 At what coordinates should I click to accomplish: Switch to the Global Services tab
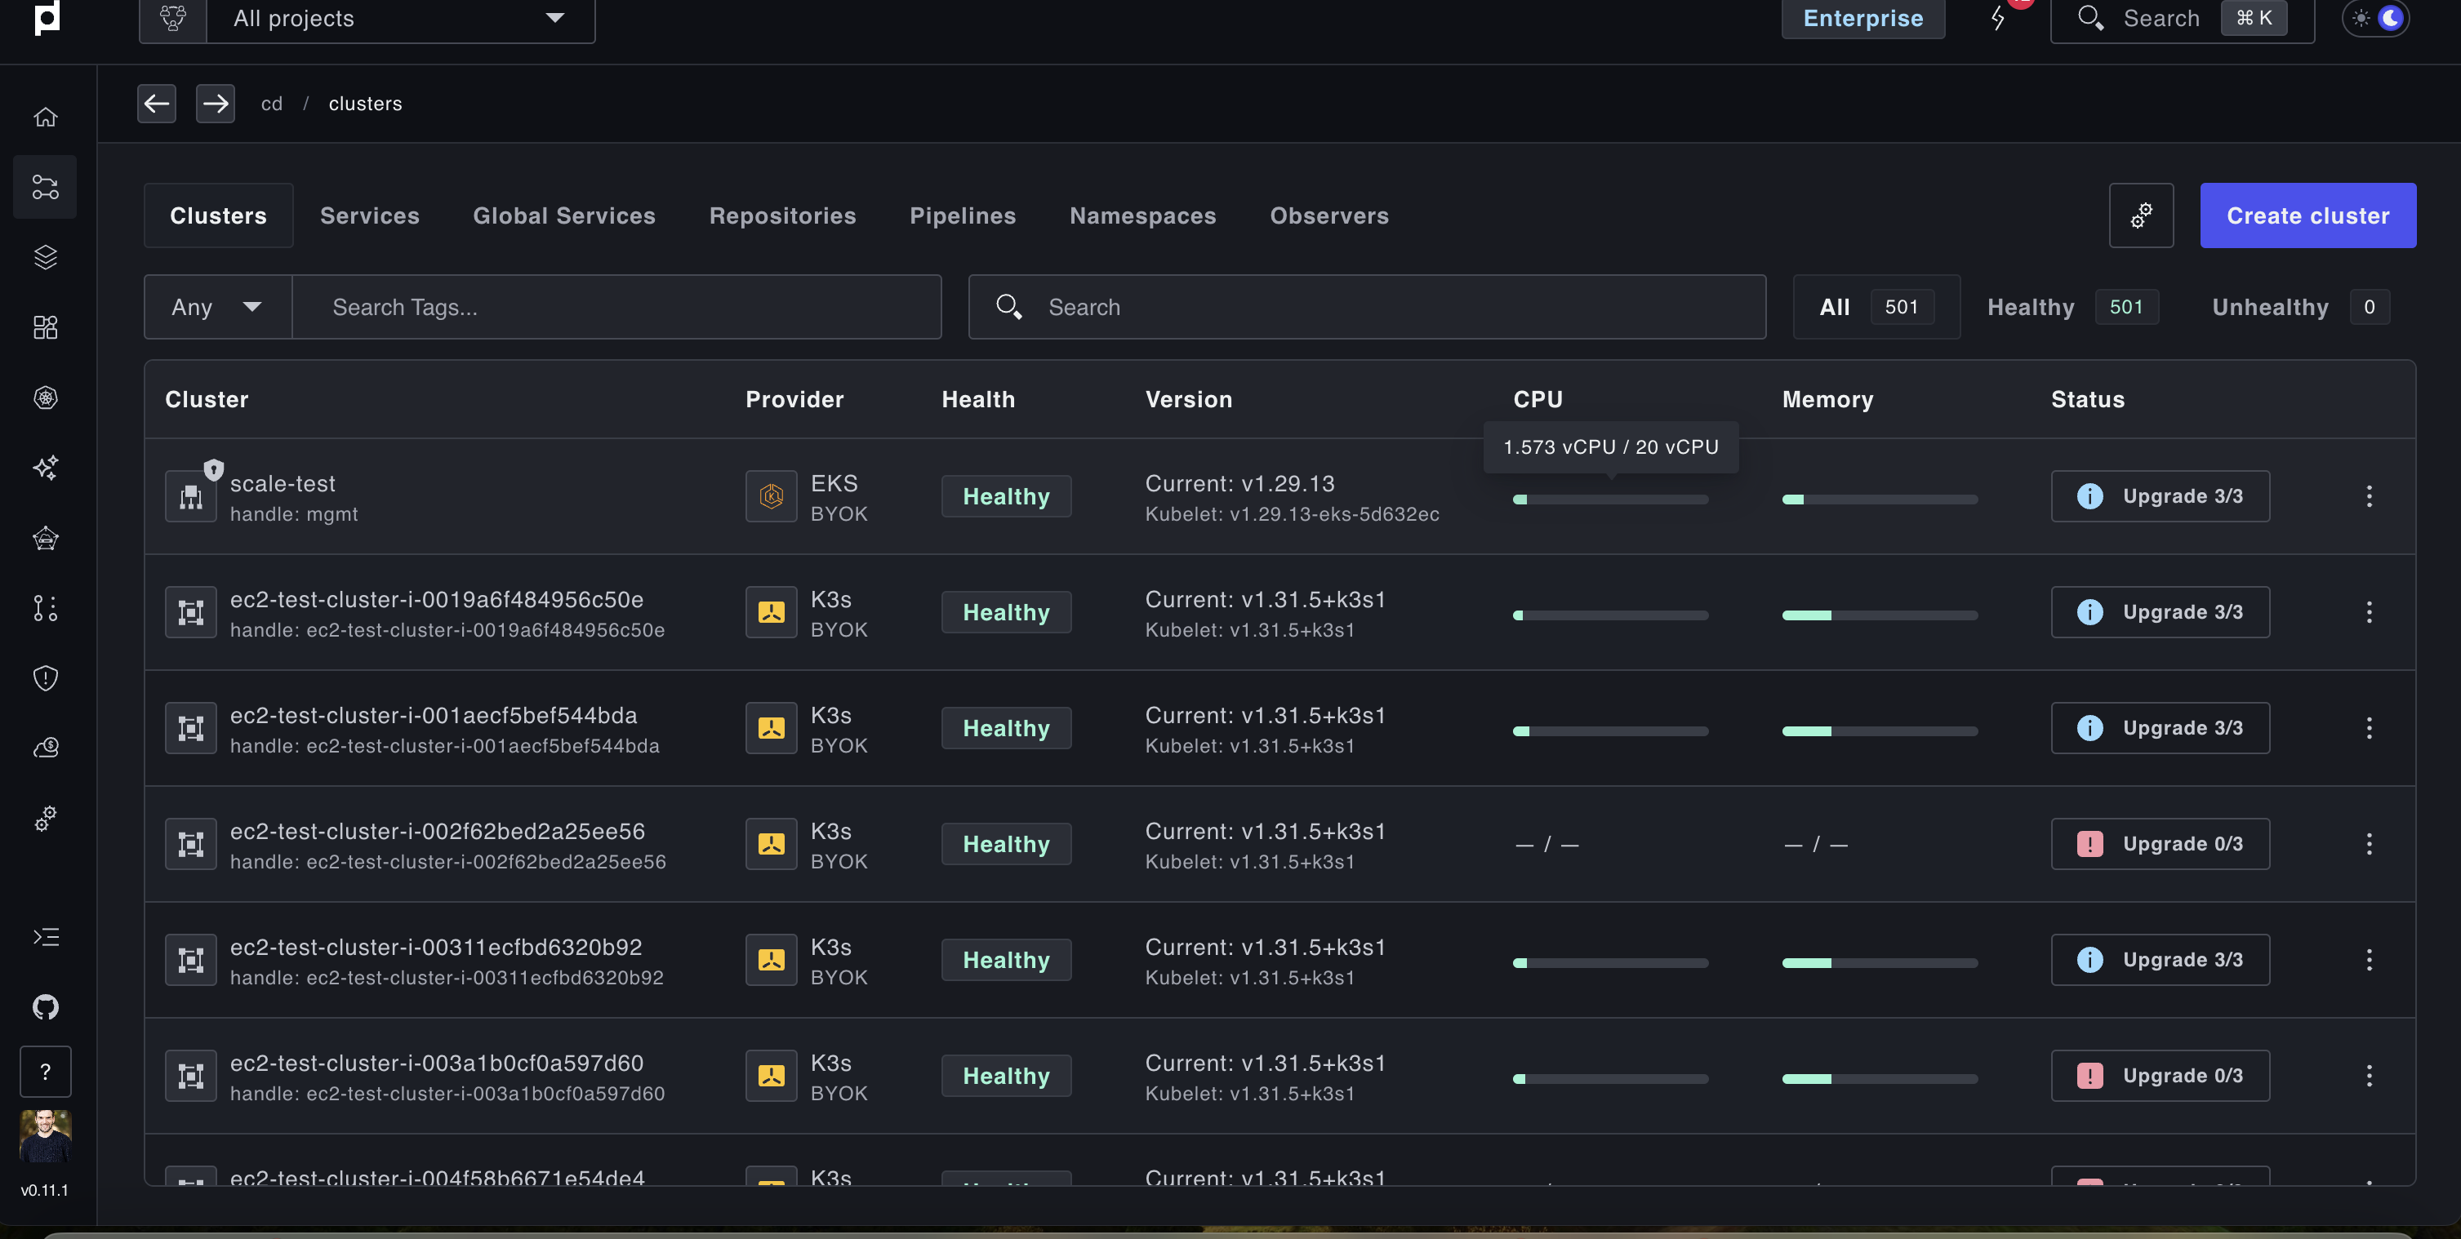(563, 216)
